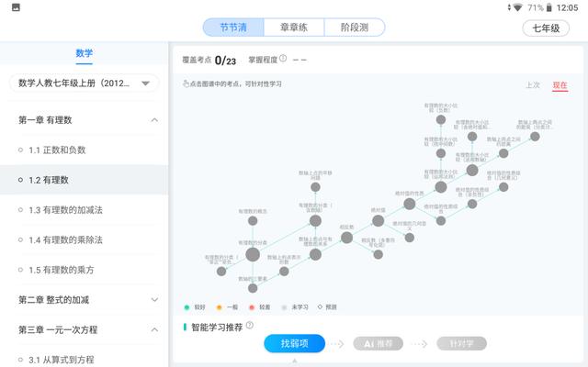588x367 pixels.
Task: Open the 数轴上点的平移问题 node
Action: point(315,187)
